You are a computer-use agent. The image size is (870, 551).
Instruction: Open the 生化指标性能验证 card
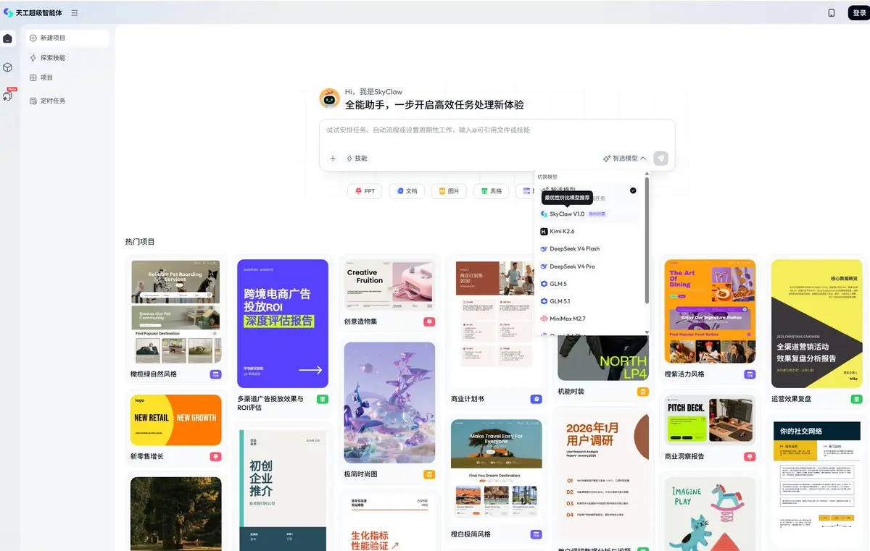(389, 523)
